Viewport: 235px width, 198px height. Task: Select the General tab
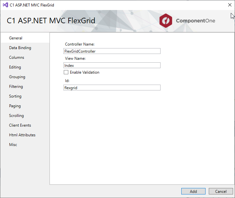pos(16,38)
